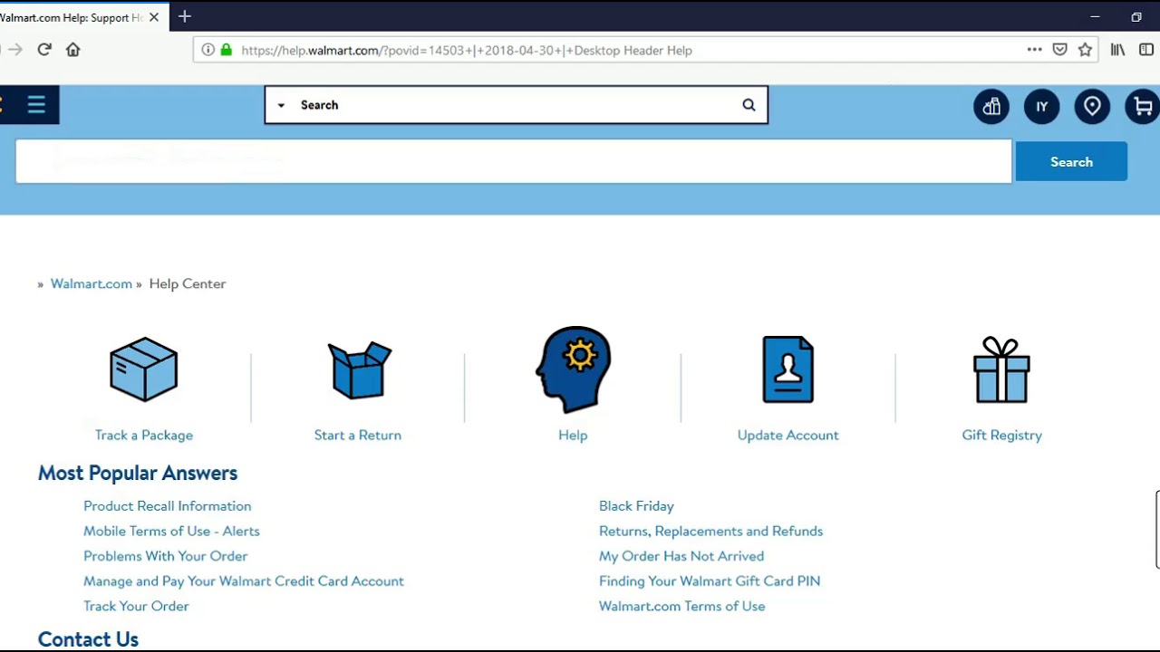Open Walmart.com Terms of Use link
Screen dimensions: 1160x652
(682, 607)
